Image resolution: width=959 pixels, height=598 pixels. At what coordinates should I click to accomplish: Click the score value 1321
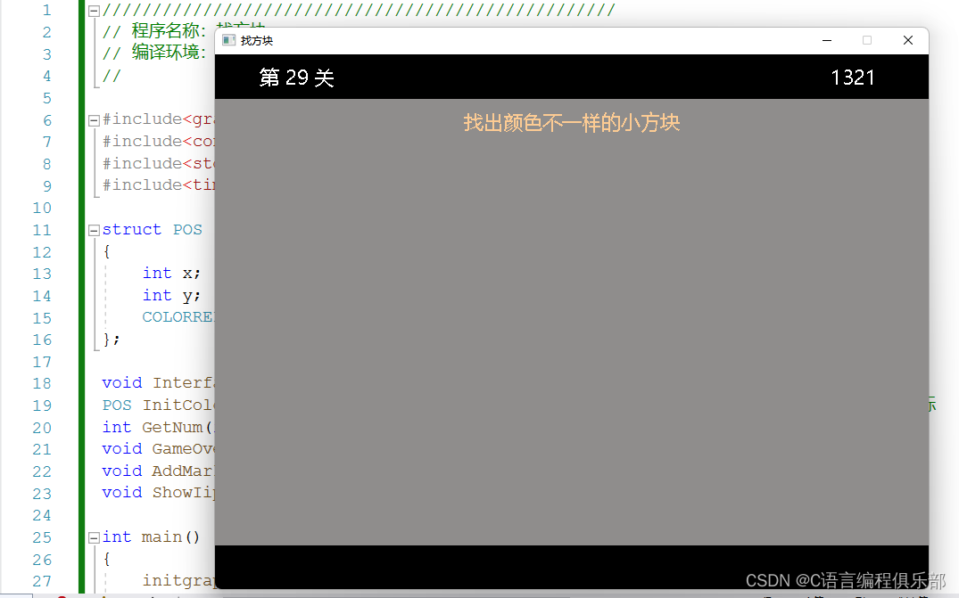tap(853, 78)
